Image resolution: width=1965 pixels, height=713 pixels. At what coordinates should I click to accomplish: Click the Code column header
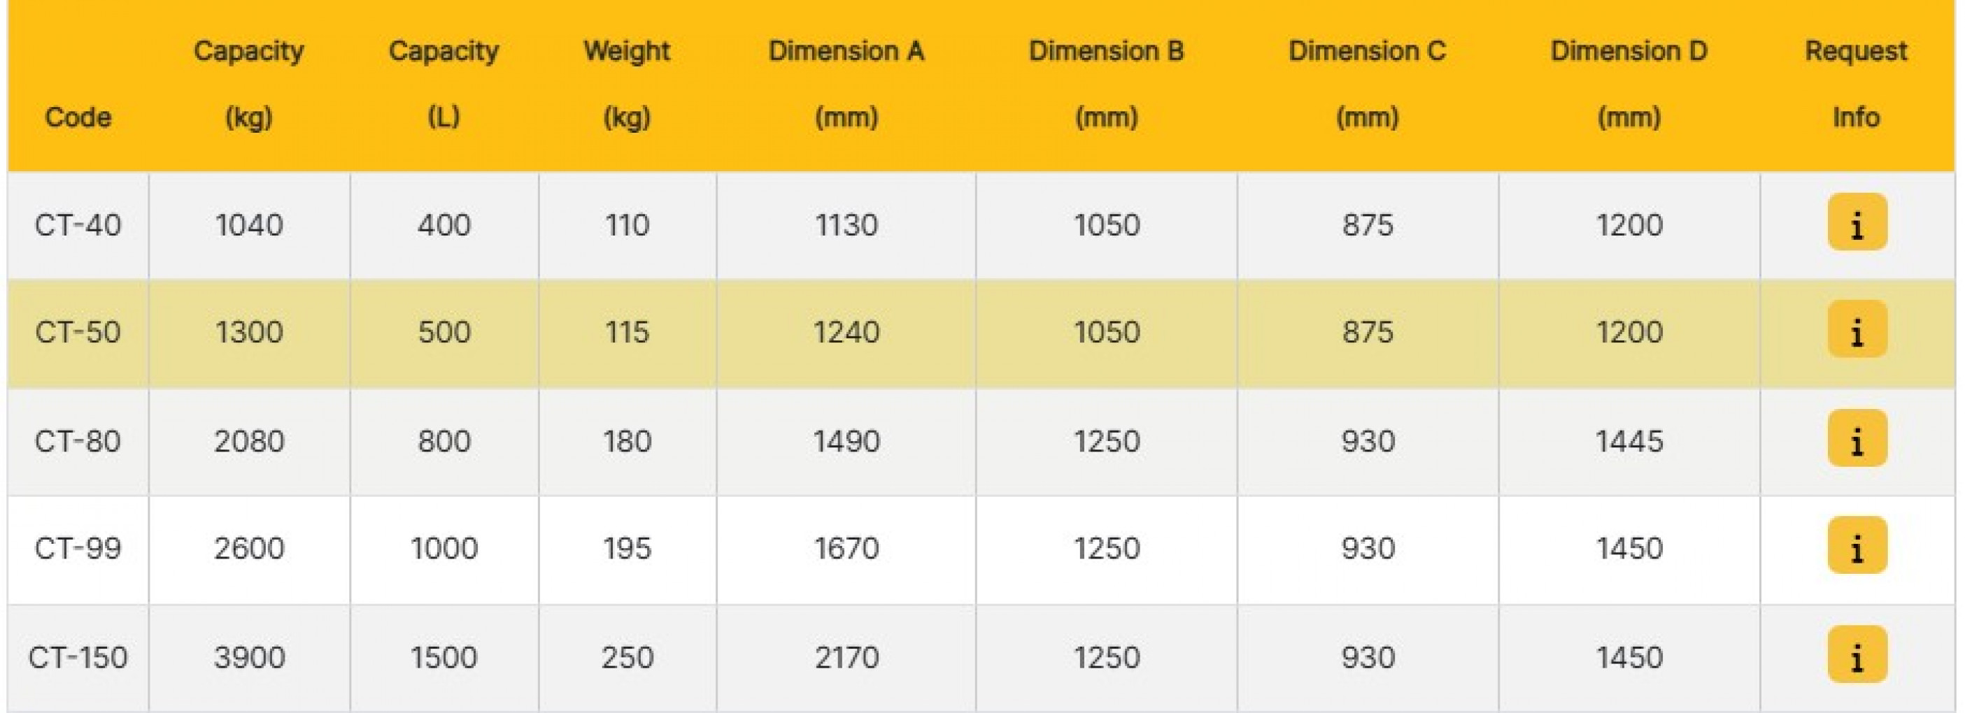point(78,117)
